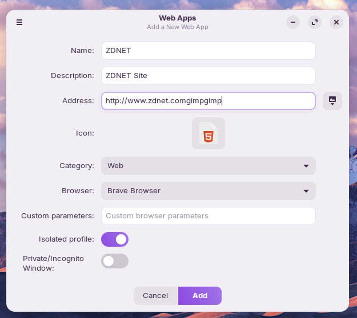The height and width of the screenshot is (318, 357).
Task: Click the icon download button beside the Address field
Action: [x=332, y=101]
